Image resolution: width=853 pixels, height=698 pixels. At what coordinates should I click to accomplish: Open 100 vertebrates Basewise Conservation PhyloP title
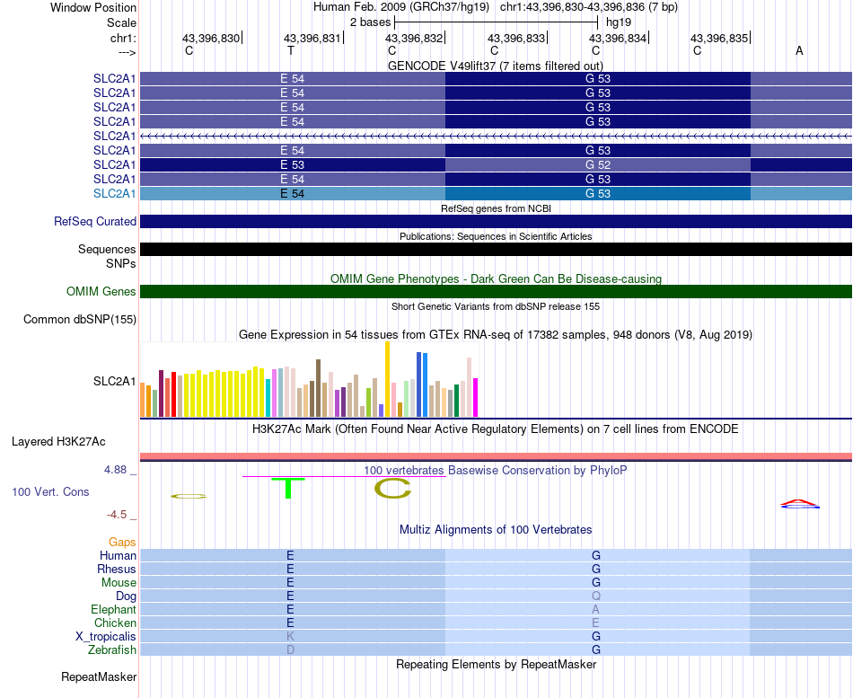[496, 471]
